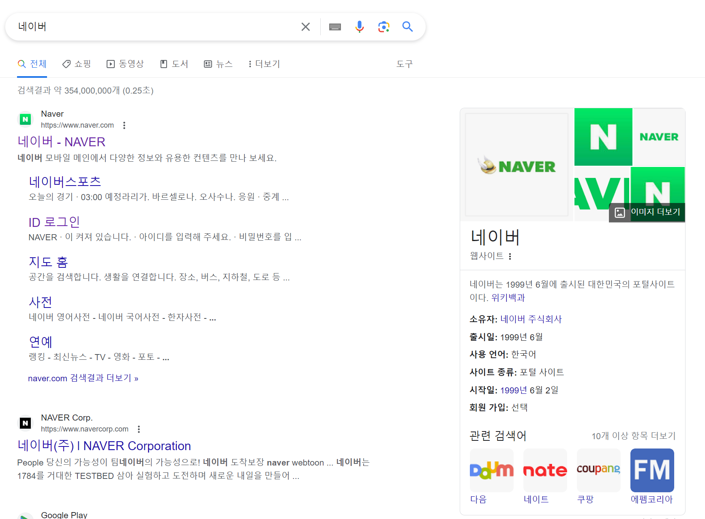705x519 pixels.
Task: Click the 네이트 related search label
Action: (536, 500)
